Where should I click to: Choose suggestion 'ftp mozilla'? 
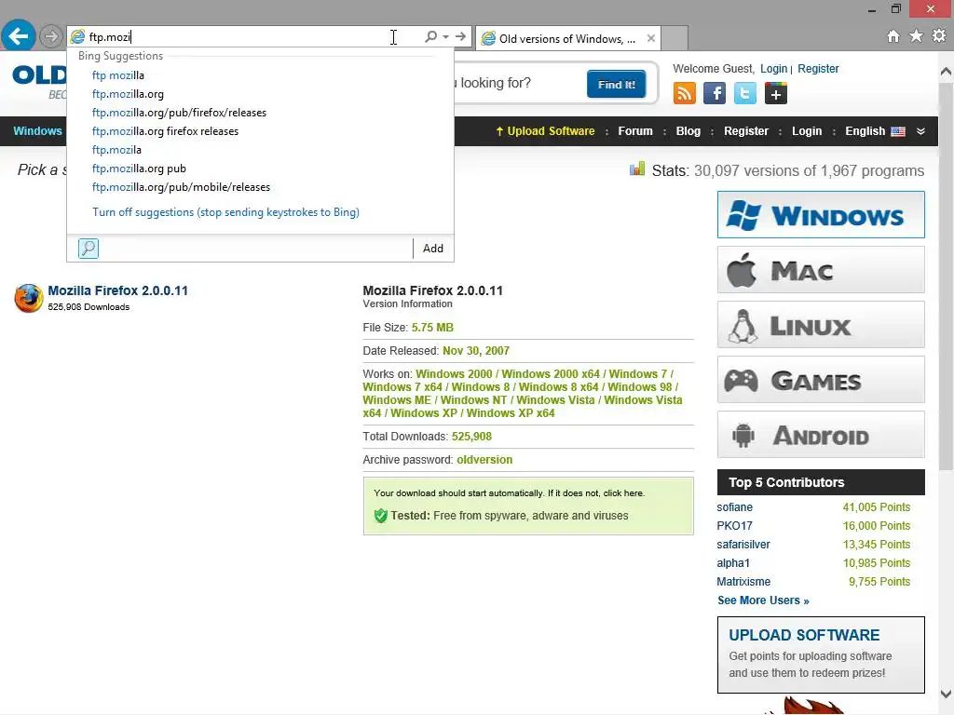pyautogui.click(x=261, y=75)
